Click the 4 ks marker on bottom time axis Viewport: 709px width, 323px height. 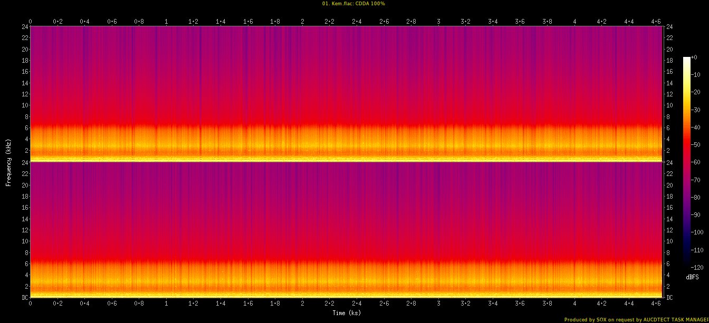574,304
